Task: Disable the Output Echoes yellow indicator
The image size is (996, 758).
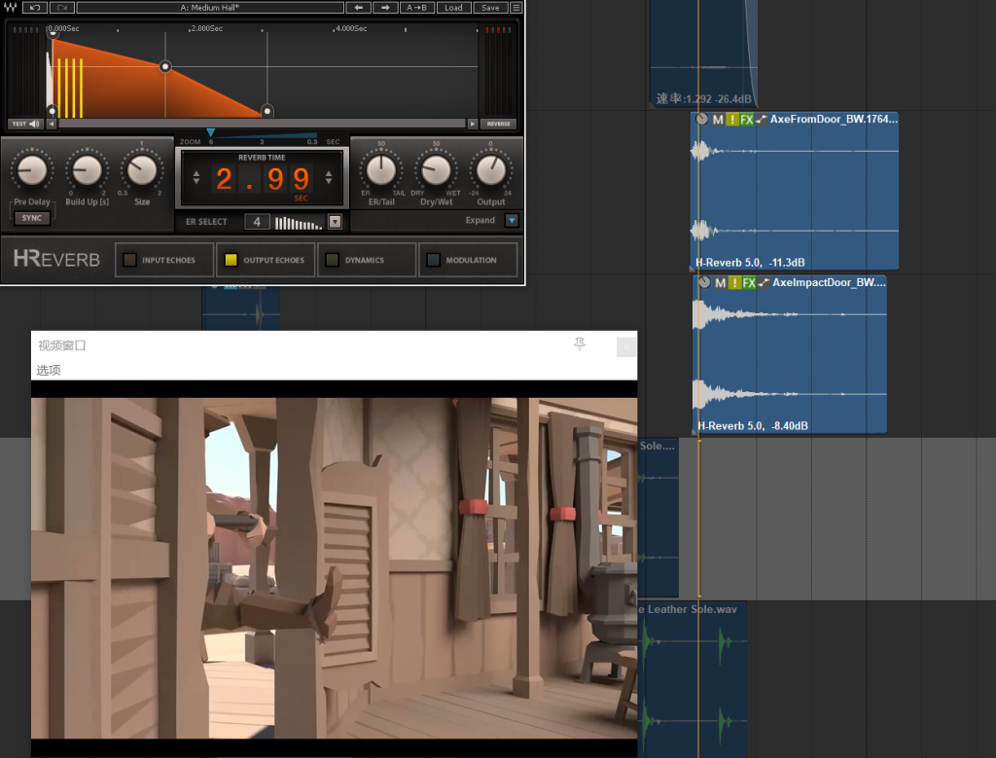Action: [231, 259]
